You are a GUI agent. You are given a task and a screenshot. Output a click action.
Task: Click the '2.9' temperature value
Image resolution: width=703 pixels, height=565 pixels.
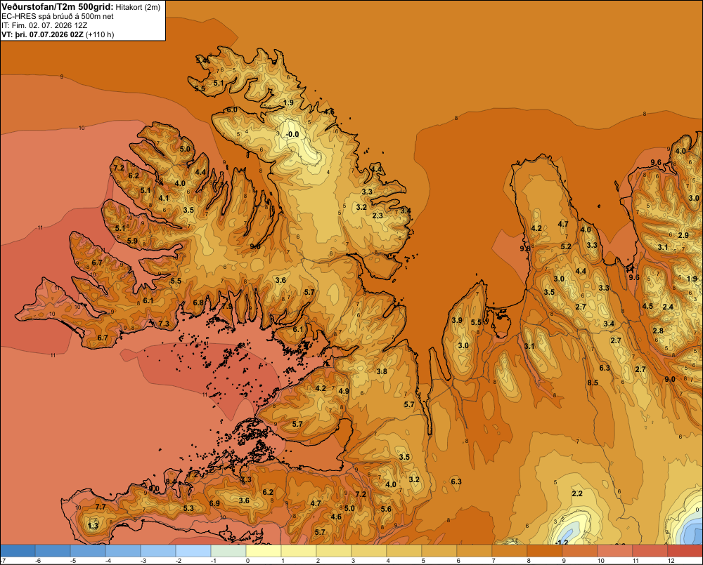(683, 236)
